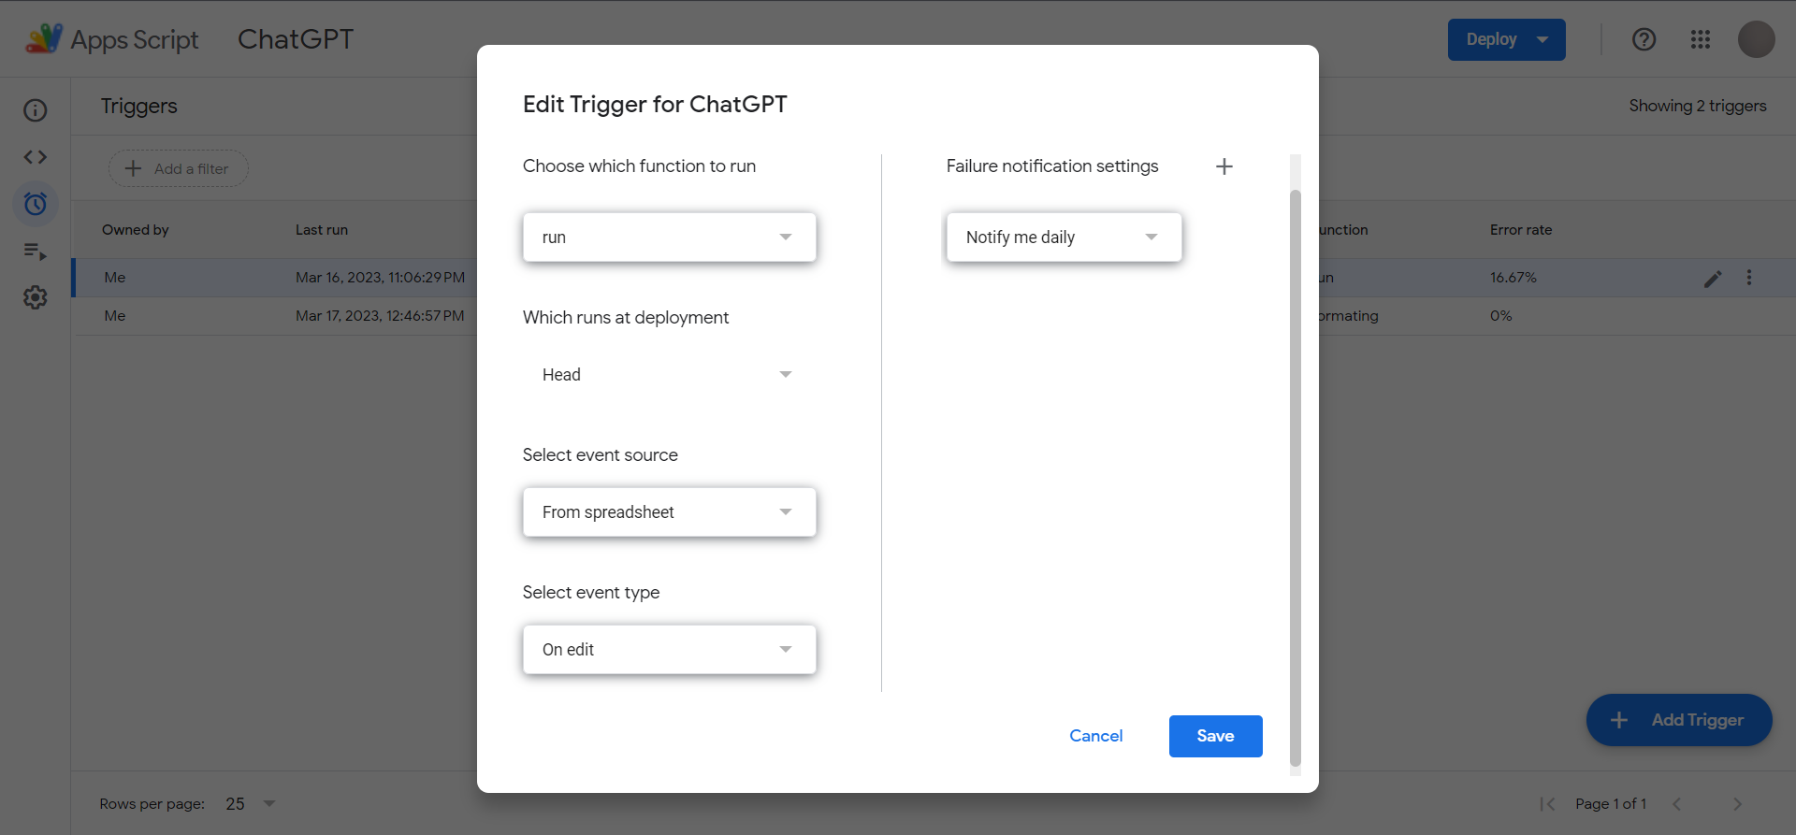Expand the Notify me daily dropdown
This screenshot has width=1796, height=835.
tap(1064, 238)
